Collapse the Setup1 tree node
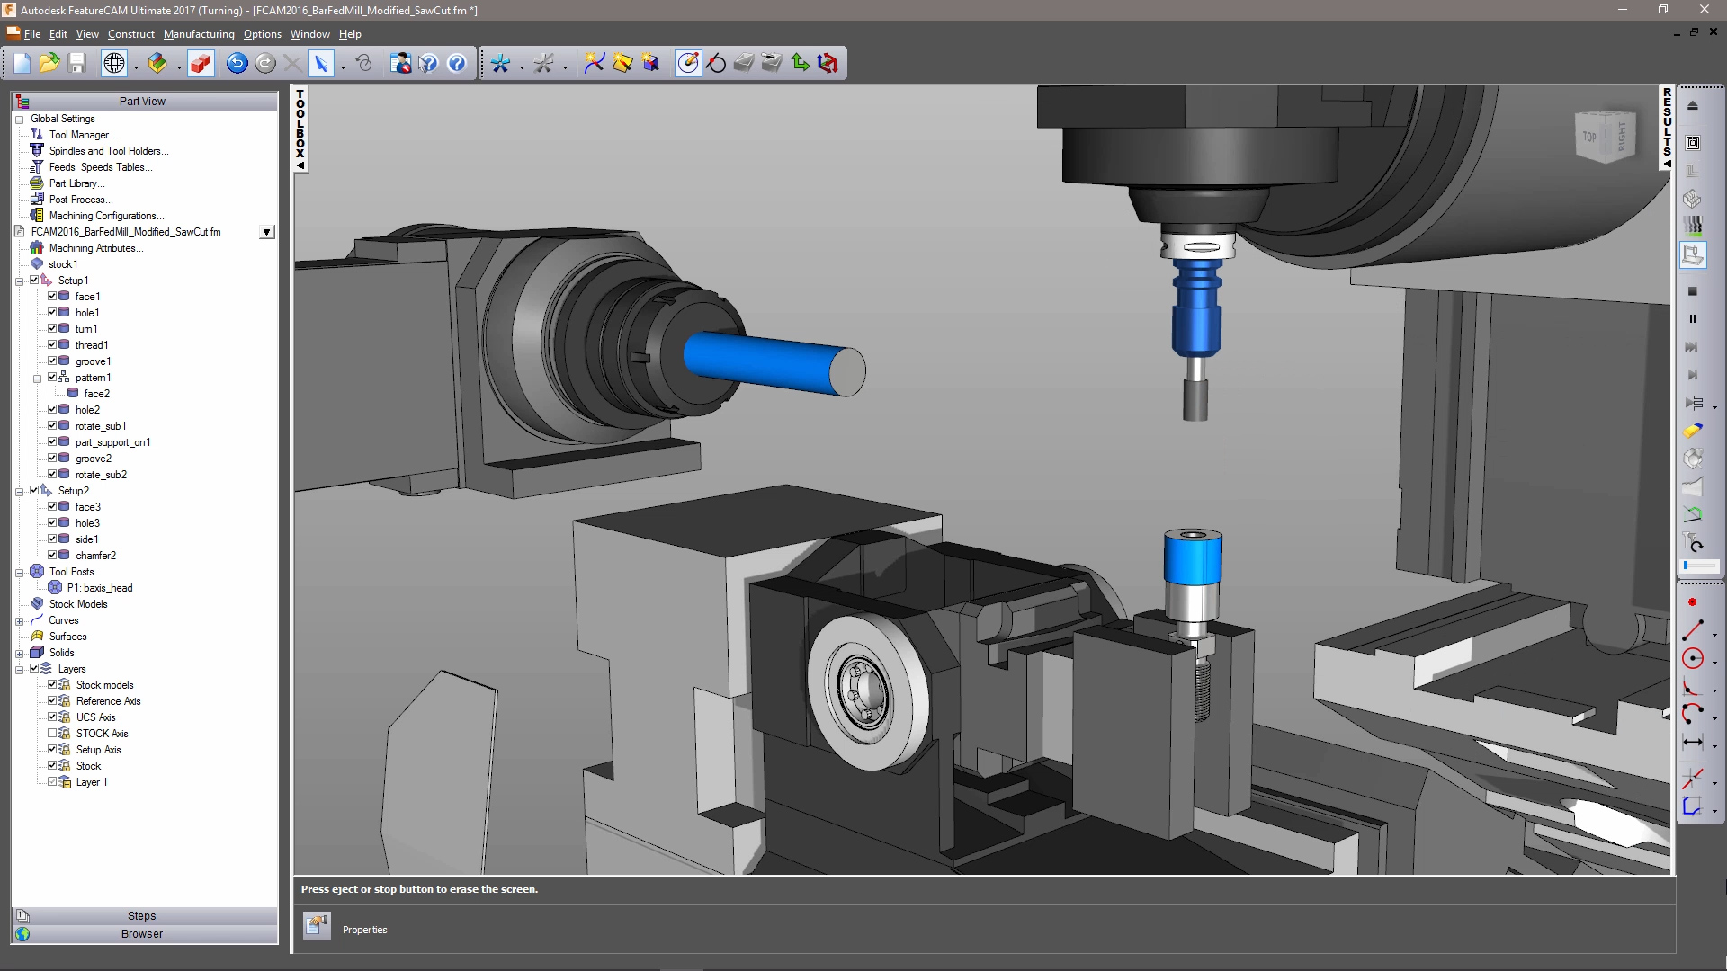Image resolution: width=1727 pixels, height=971 pixels. point(19,281)
